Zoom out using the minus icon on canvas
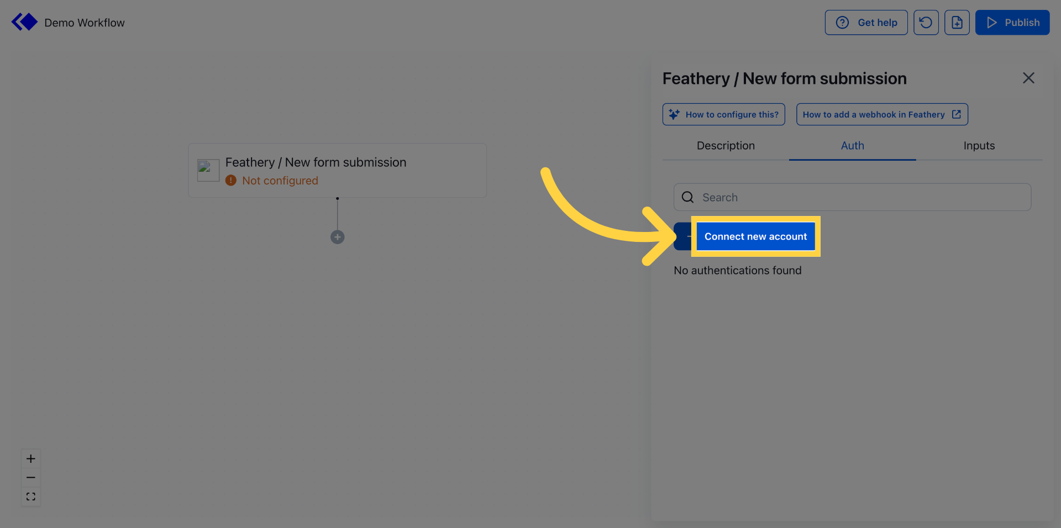The height and width of the screenshot is (528, 1061). [30, 477]
